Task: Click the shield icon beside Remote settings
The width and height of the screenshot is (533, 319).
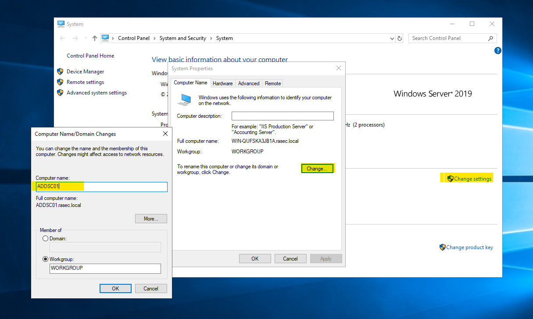Action: coord(60,82)
